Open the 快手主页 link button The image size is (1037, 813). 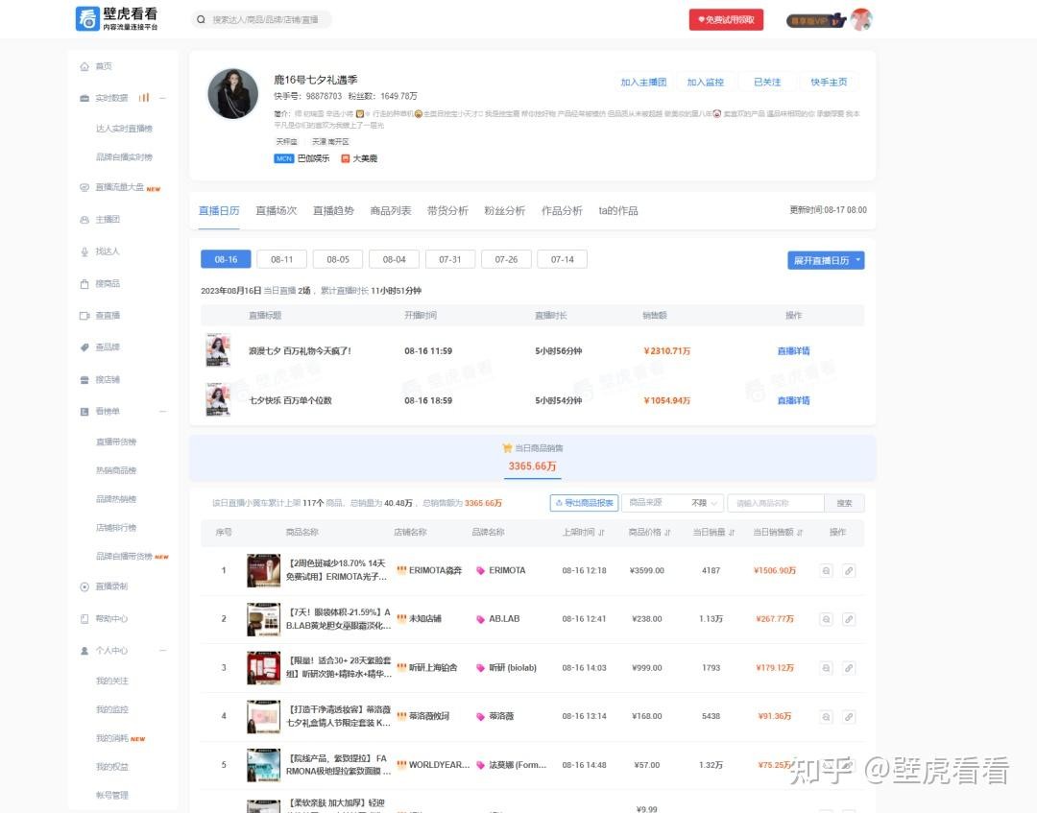click(x=829, y=82)
